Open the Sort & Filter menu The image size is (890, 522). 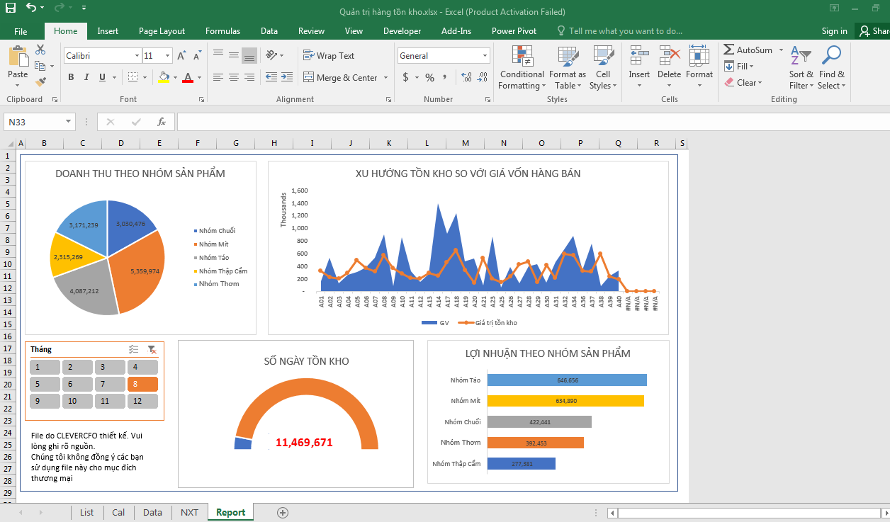[802, 67]
